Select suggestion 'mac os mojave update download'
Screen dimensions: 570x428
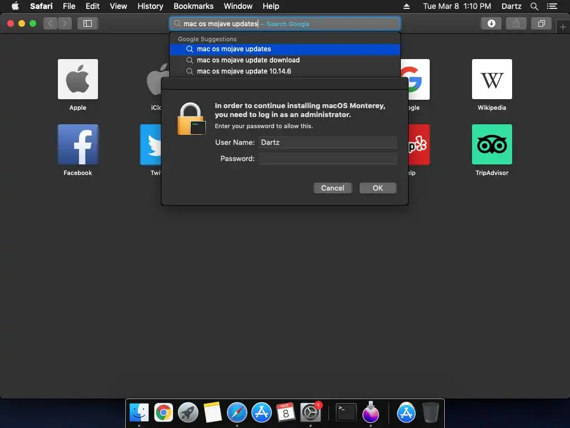pyautogui.click(x=285, y=60)
